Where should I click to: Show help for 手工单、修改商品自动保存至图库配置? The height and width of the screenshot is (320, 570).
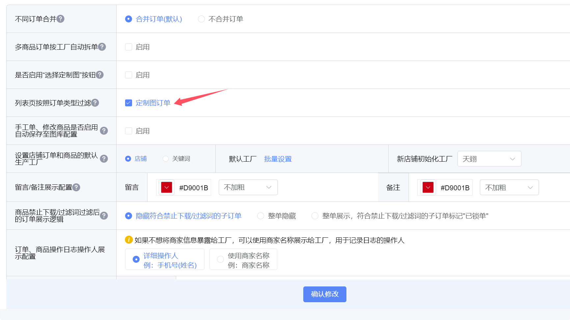(104, 131)
